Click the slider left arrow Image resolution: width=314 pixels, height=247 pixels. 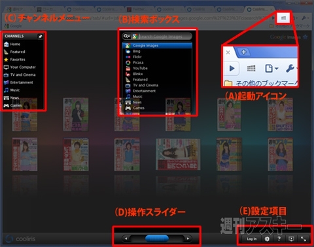tap(126, 239)
